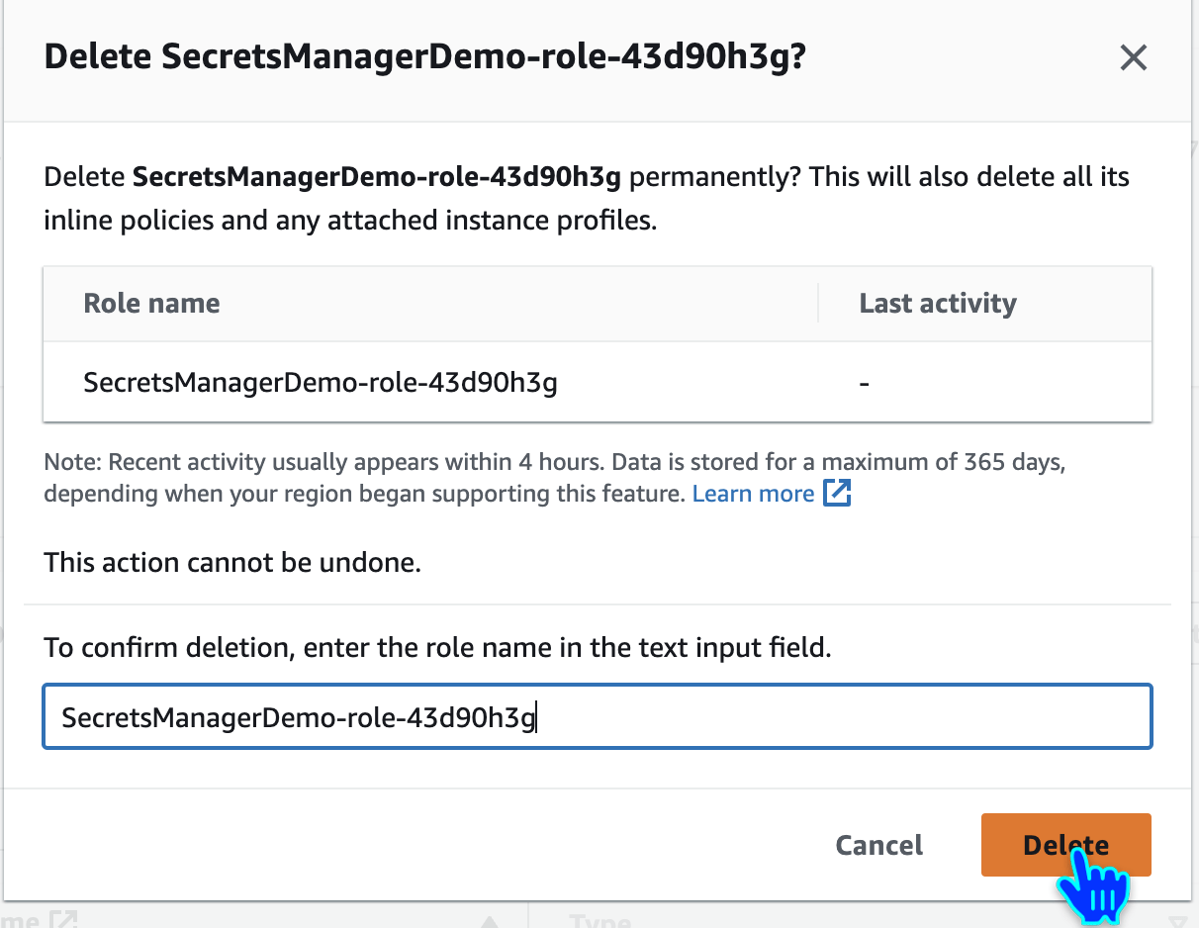Click the bold role name in description
Screen dimensions: 1199x928
click(377, 178)
